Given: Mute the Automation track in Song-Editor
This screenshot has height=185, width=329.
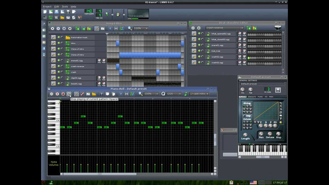Looking at the screenshot, I should tap(59, 38).
